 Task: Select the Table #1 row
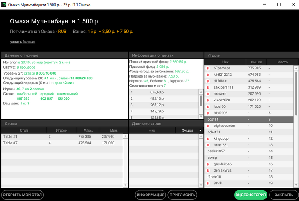point(62,137)
